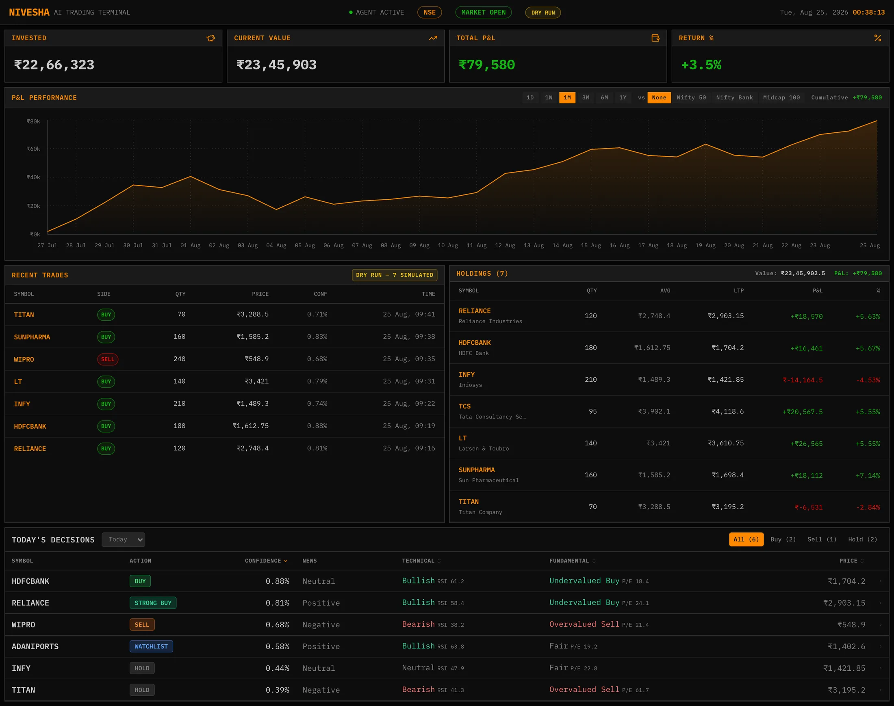
Task: Click Overvalued Sell P/E 61.7 cell
Action: click(x=599, y=690)
